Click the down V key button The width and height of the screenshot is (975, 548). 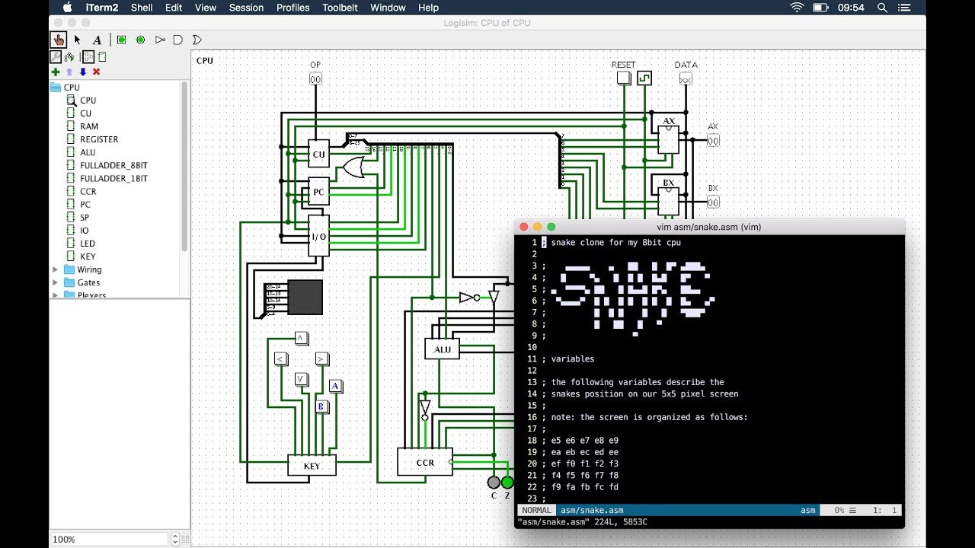click(301, 379)
